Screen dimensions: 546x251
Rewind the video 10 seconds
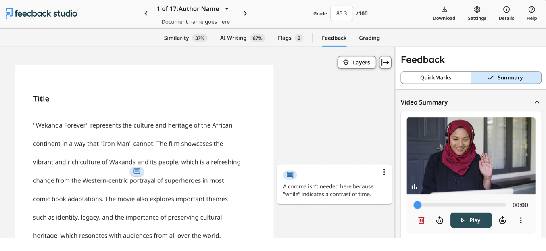tap(440, 220)
